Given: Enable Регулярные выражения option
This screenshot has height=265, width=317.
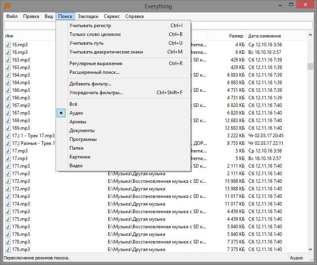Looking at the screenshot, I should tap(123, 63).
